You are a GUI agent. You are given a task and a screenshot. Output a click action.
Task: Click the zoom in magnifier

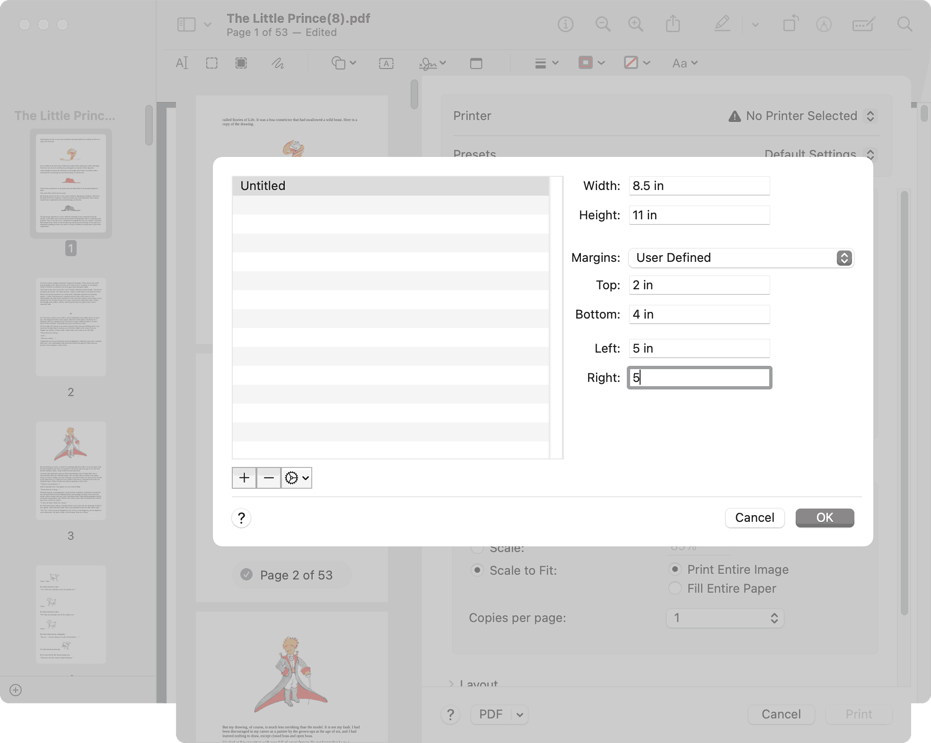pos(635,24)
